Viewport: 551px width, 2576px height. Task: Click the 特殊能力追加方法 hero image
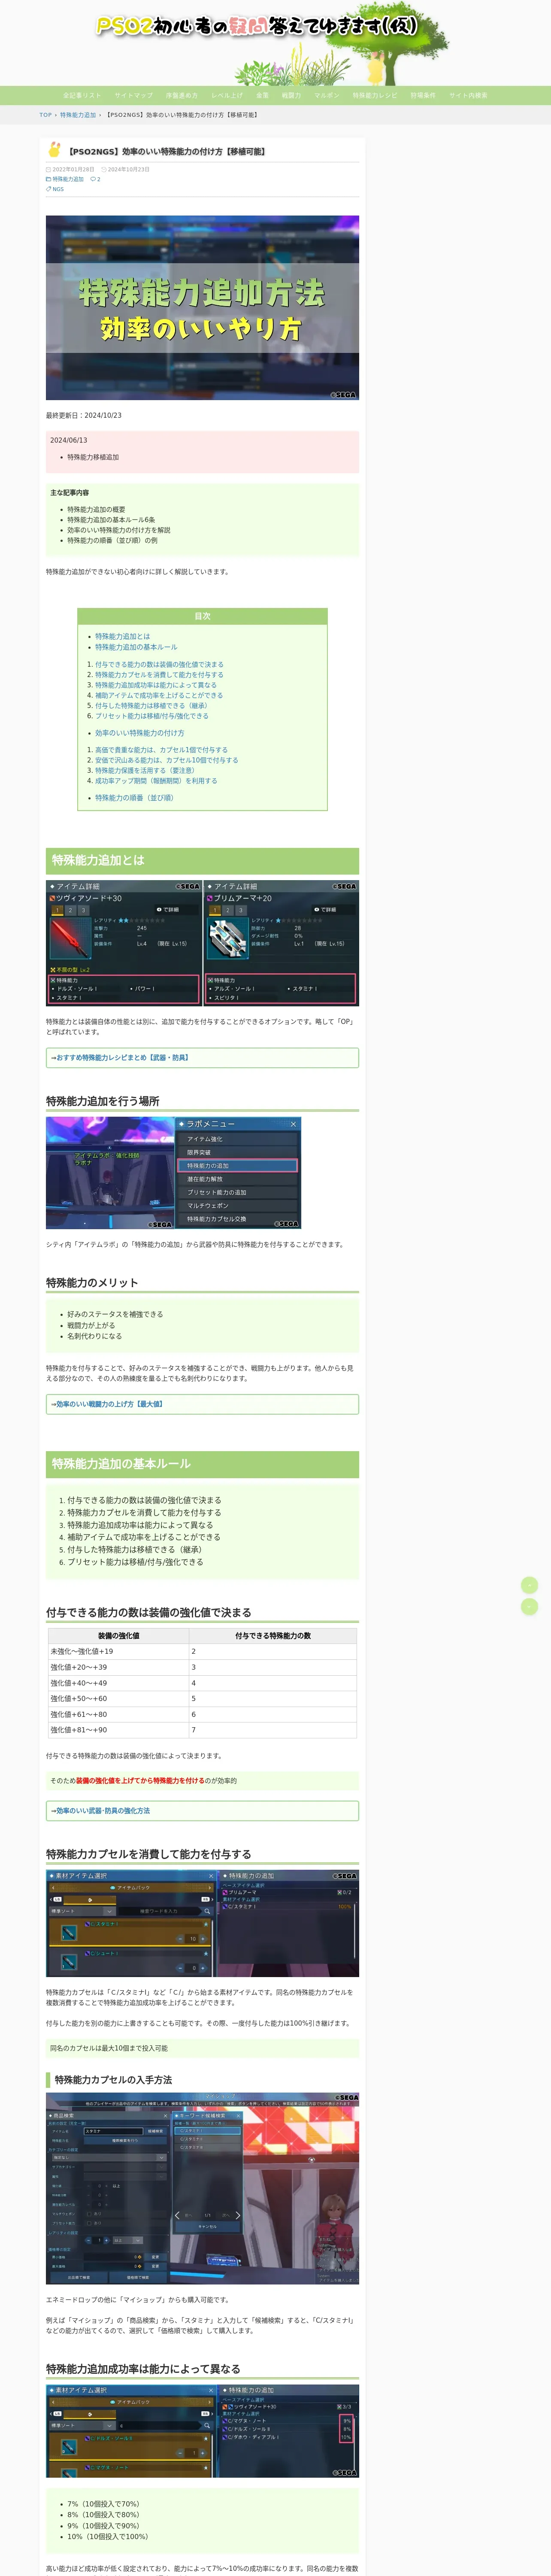pos(202,308)
